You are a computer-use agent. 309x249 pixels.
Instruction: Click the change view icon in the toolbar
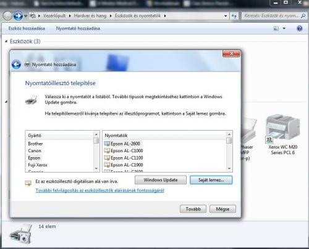pyautogui.click(x=276, y=28)
